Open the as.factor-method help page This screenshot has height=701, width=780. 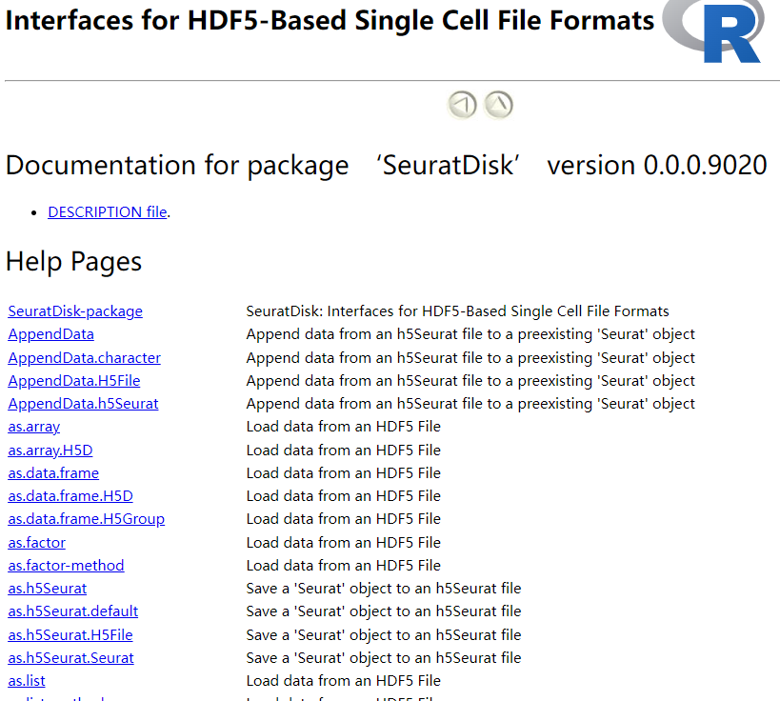tap(67, 566)
